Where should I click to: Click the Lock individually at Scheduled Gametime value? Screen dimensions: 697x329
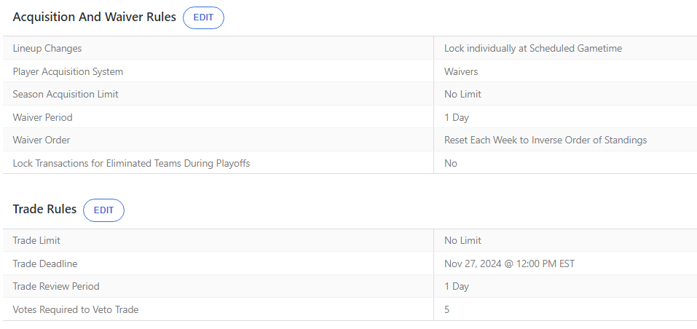533,48
